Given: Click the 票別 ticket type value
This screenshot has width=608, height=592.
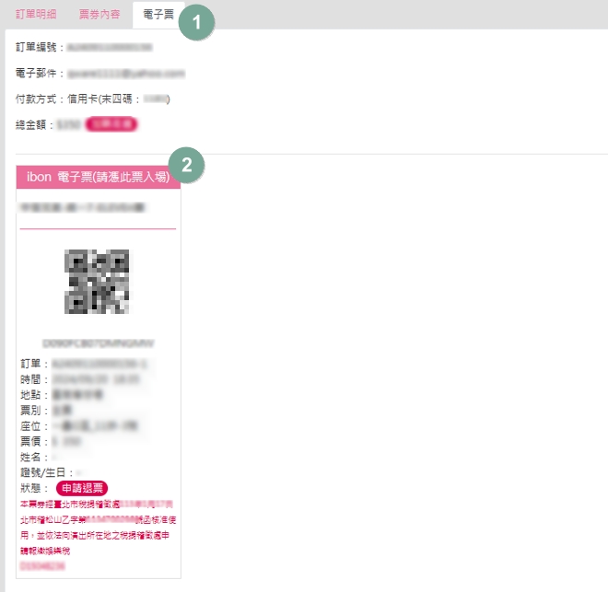Looking at the screenshot, I should click(63, 410).
